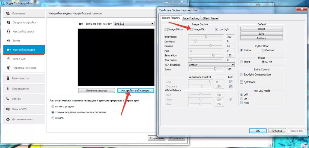Click Отменить button in Skype settings

pyautogui.click(x=177, y=138)
